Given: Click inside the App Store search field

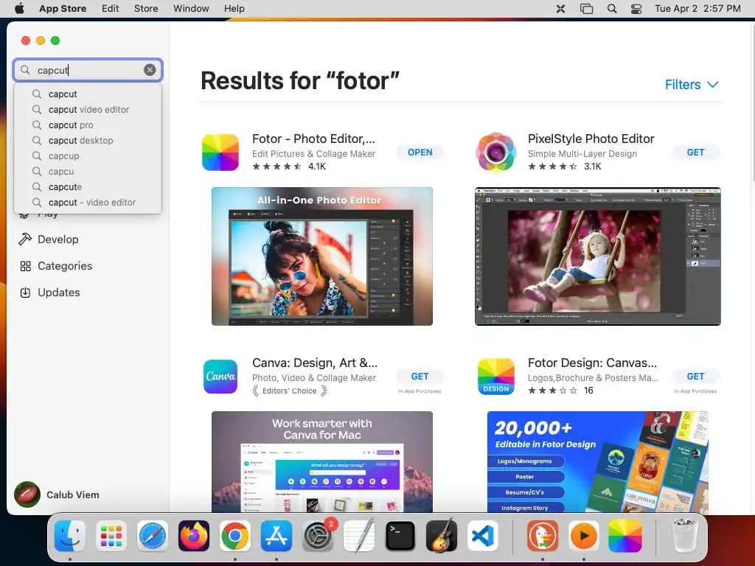Looking at the screenshot, I should [88, 70].
